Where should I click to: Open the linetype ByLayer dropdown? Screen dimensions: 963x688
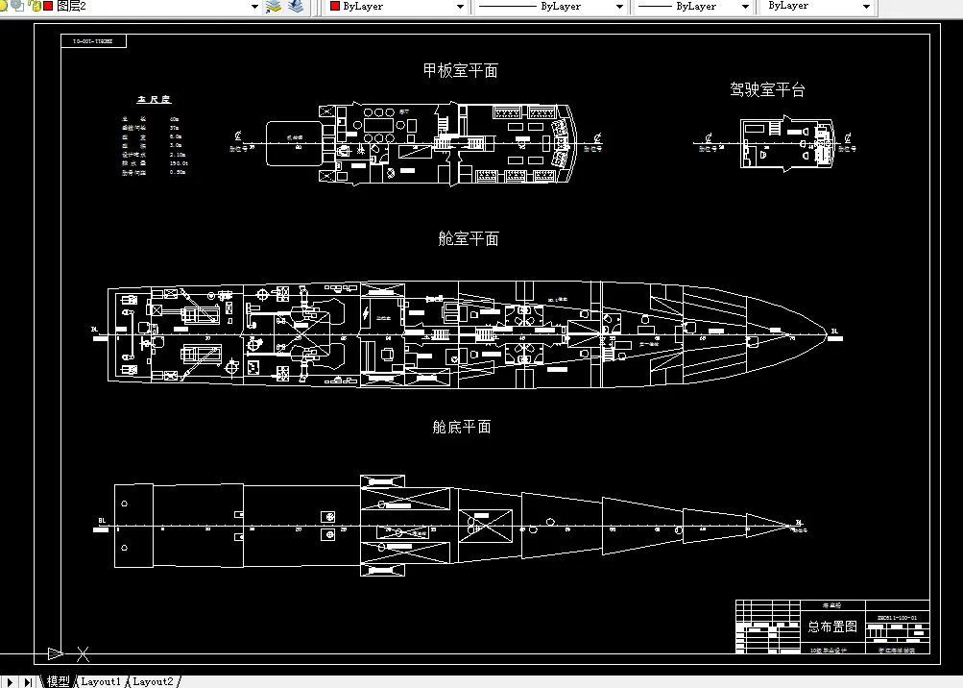pos(619,8)
